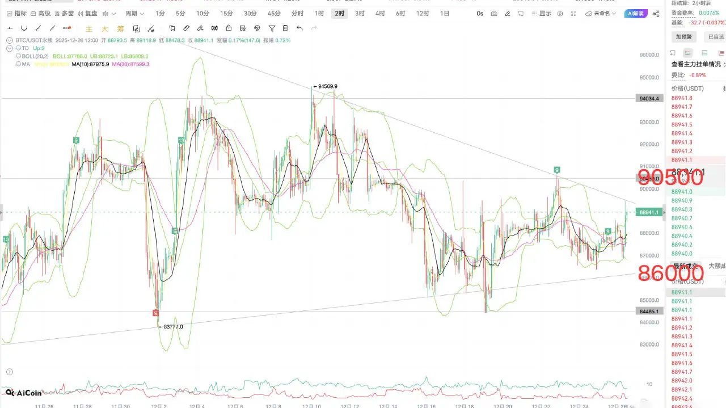This screenshot has width=726, height=408.
Task: Click the 已自选 watchlist button
Action: pos(714,36)
